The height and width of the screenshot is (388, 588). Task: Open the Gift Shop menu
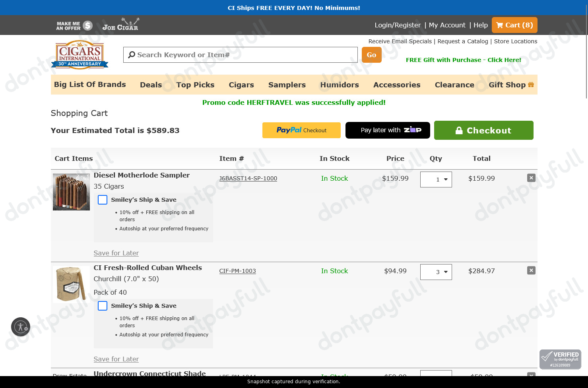[x=511, y=85]
